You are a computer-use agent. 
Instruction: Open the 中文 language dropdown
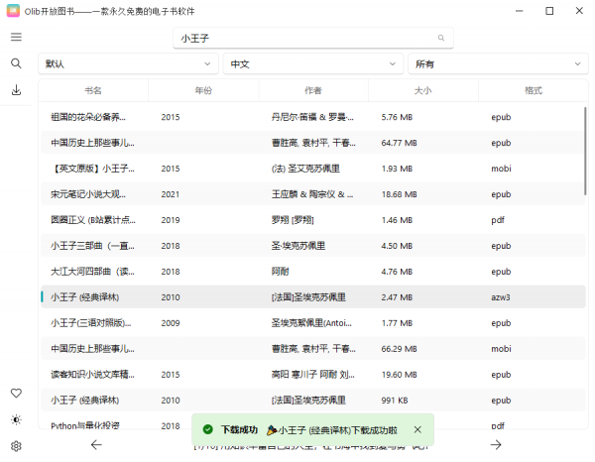click(313, 63)
